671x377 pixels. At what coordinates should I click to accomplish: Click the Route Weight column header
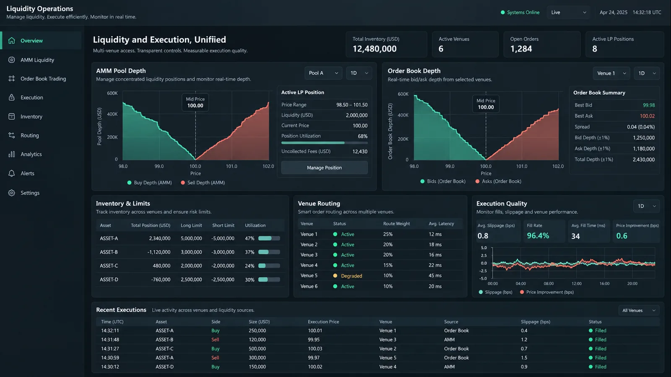pos(396,224)
